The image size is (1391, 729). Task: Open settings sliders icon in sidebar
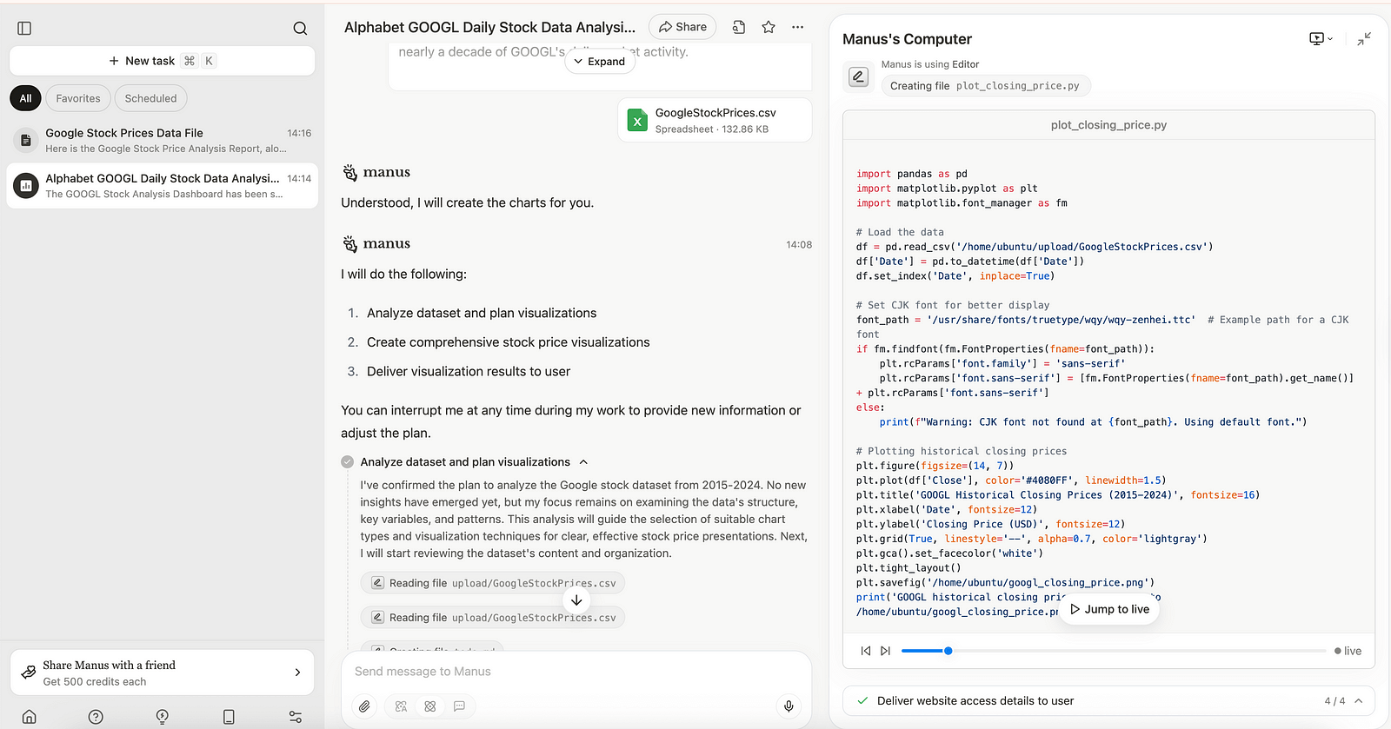pos(296,717)
